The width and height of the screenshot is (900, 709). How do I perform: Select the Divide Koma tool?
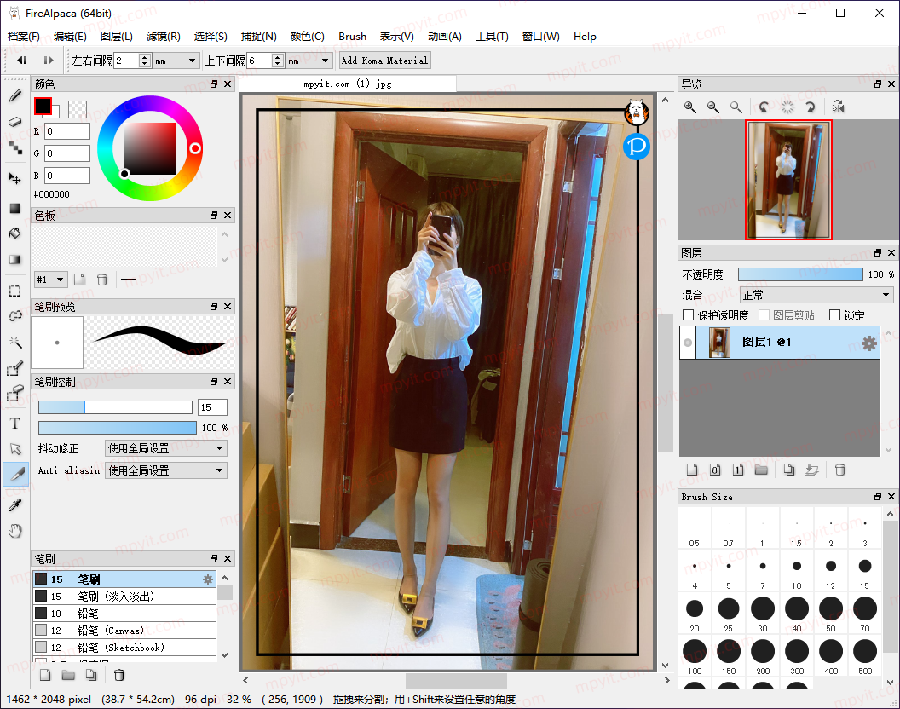pos(16,474)
